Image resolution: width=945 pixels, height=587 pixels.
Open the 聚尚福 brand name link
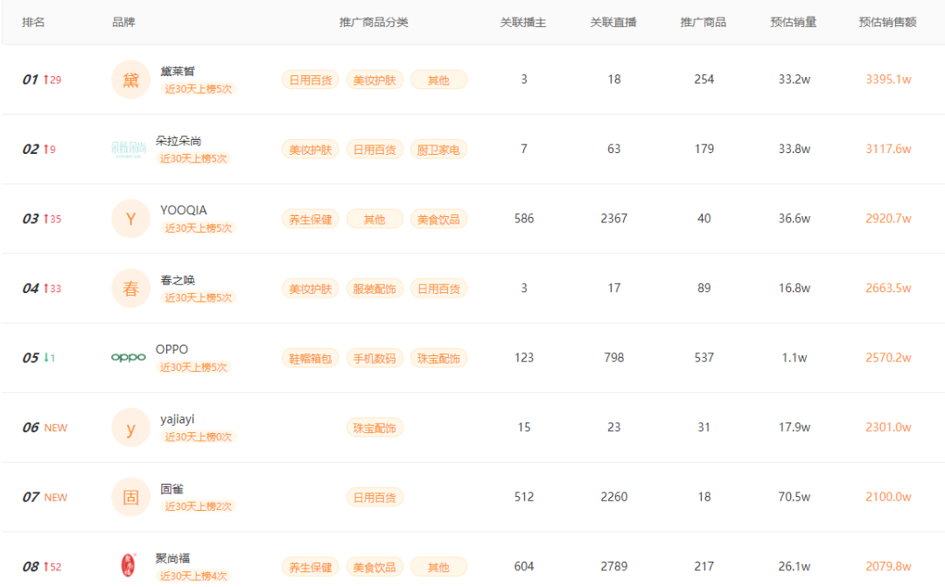click(x=172, y=558)
